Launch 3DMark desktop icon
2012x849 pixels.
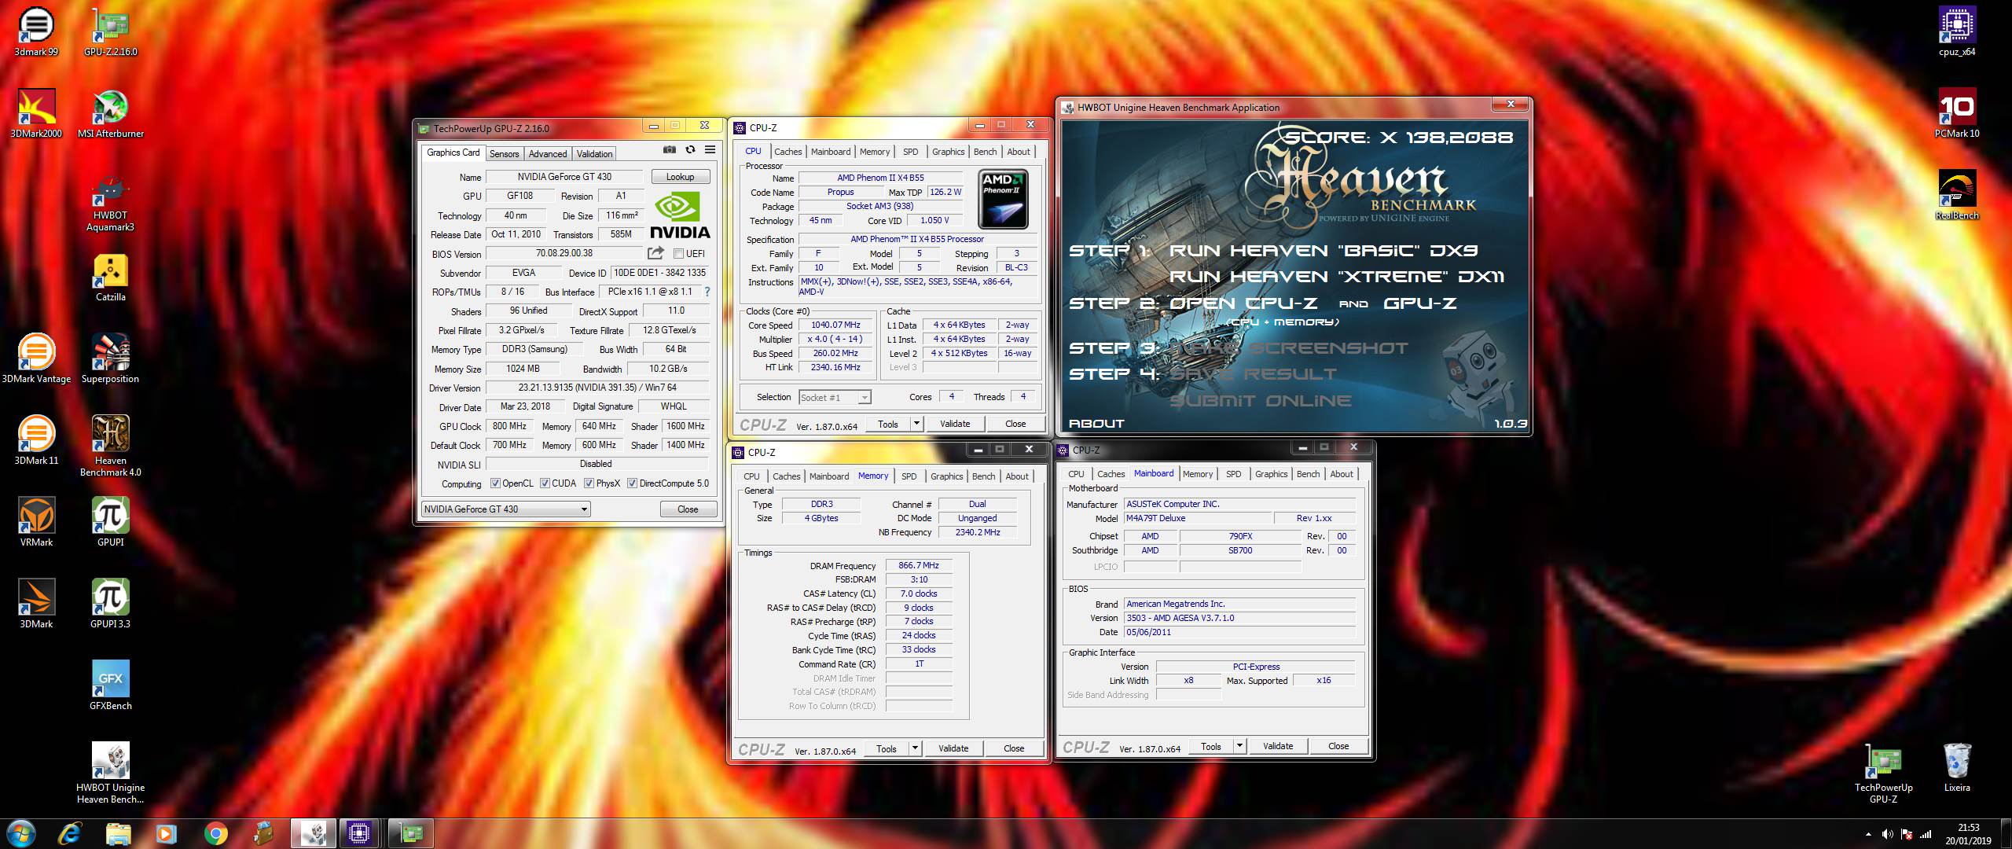36,604
